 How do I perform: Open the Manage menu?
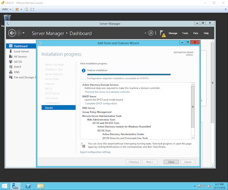coord(173,33)
